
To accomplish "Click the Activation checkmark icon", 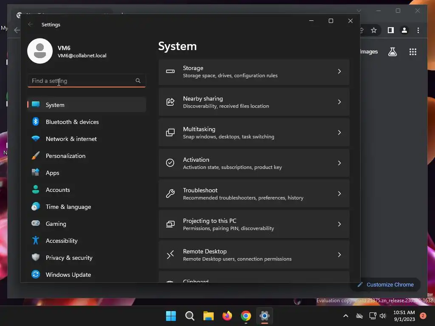I will pyautogui.click(x=170, y=163).
